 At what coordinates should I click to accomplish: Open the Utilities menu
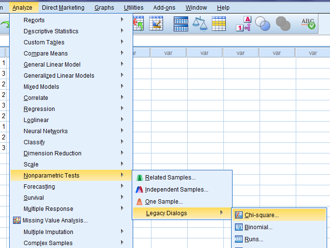(134, 8)
